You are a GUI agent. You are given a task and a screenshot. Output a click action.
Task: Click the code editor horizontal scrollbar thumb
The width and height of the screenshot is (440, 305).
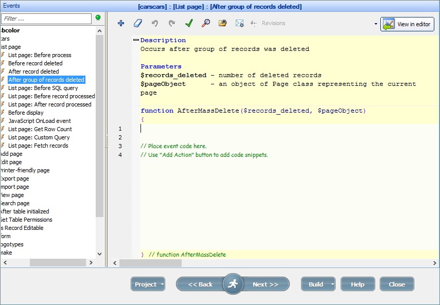[x=150, y=263]
